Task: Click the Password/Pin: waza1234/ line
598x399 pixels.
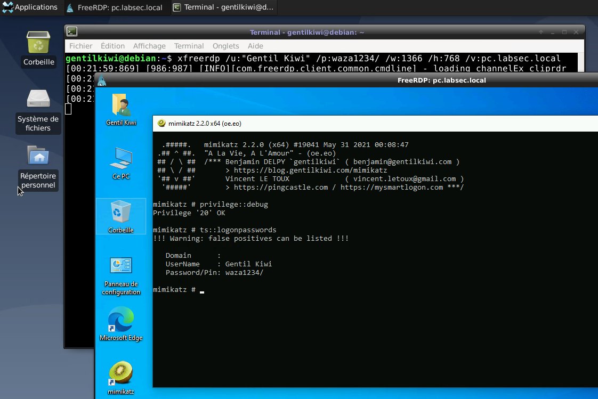Action: 214,272
